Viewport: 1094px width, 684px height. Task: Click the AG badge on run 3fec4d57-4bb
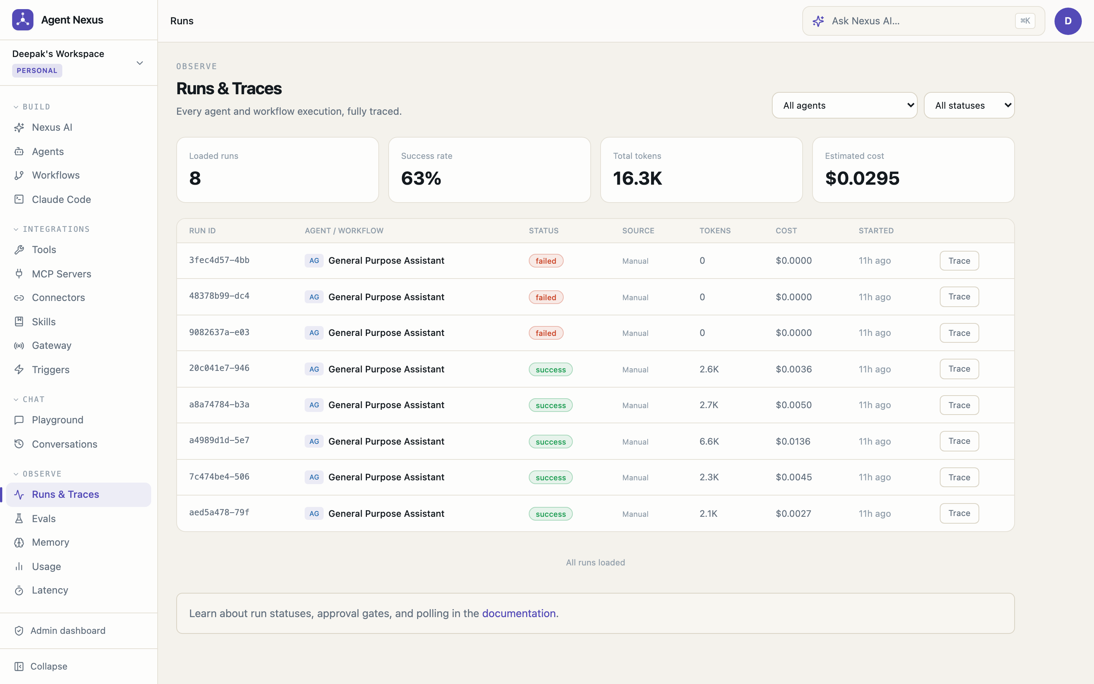pyautogui.click(x=314, y=261)
